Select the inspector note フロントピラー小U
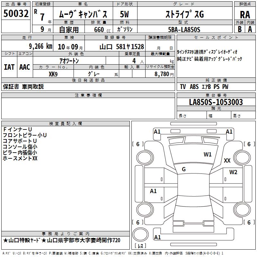This screenshot has height=257, width=257. click(25, 135)
